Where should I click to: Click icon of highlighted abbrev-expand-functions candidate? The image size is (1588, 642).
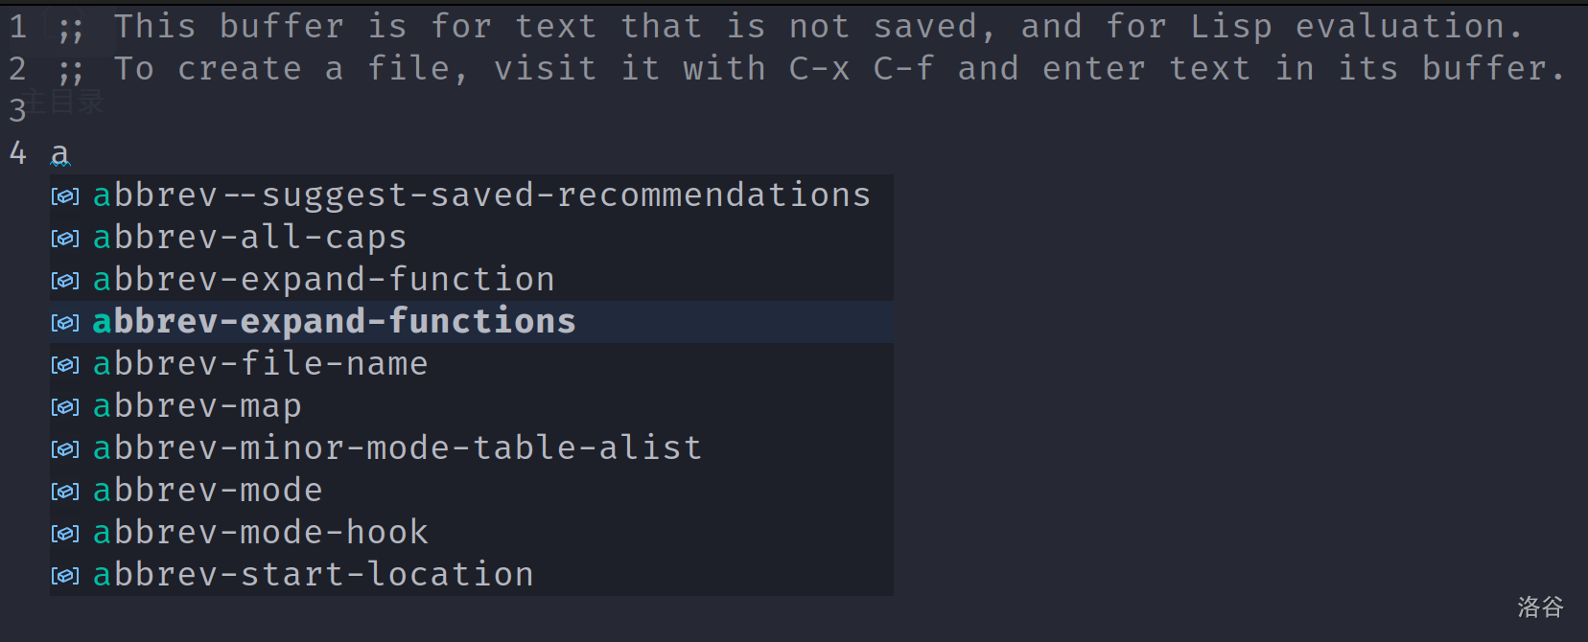coord(65,323)
